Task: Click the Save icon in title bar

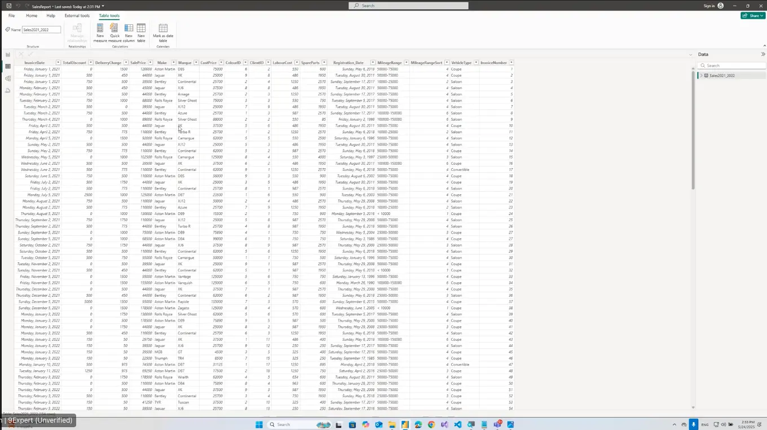Action: pos(8,6)
